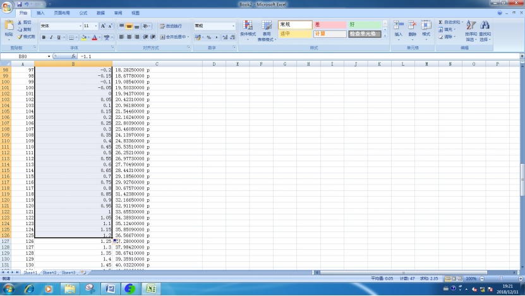
Task: Click the Office Button
Action: pos(7,7)
